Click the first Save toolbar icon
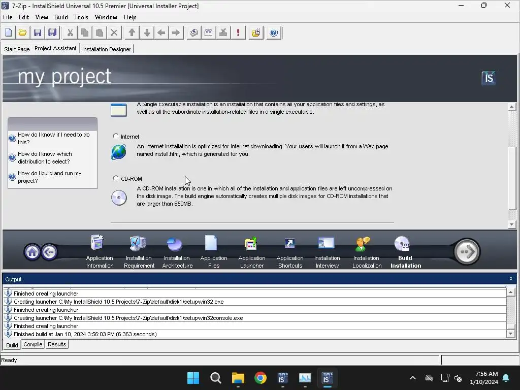520x390 pixels. pos(38,32)
